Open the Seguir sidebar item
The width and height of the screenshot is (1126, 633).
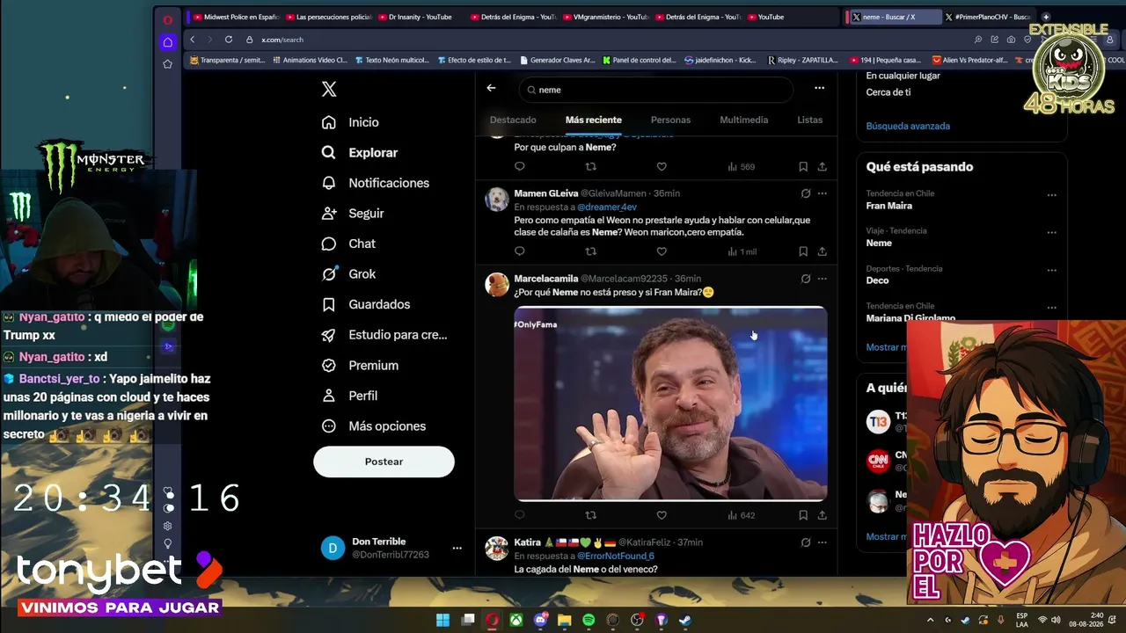pyautogui.click(x=353, y=213)
